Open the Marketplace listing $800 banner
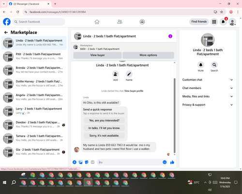The width and height of the screenshot is (242, 194). pyautogui.click(x=123, y=47)
